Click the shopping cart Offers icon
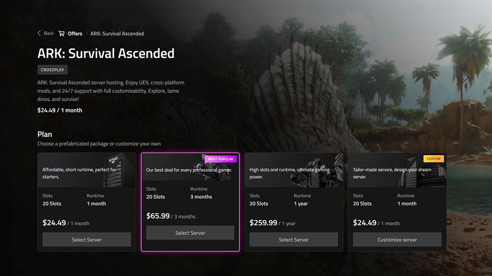This screenshot has height=276, width=492. pyautogui.click(x=61, y=33)
